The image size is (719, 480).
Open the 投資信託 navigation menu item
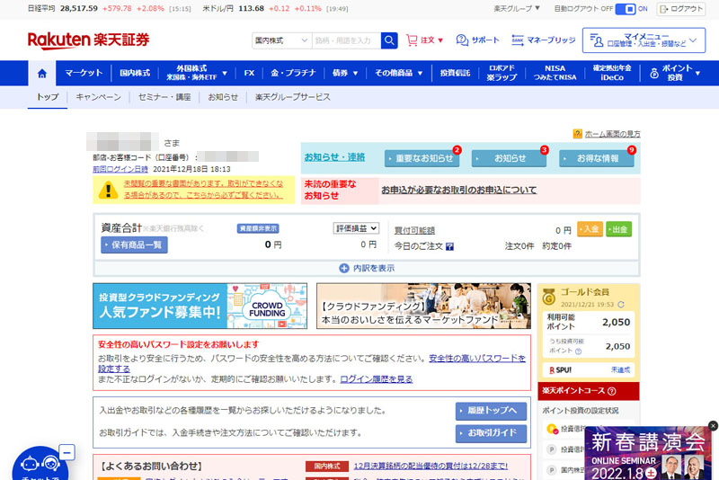pyautogui.click(x=454, y=73)
